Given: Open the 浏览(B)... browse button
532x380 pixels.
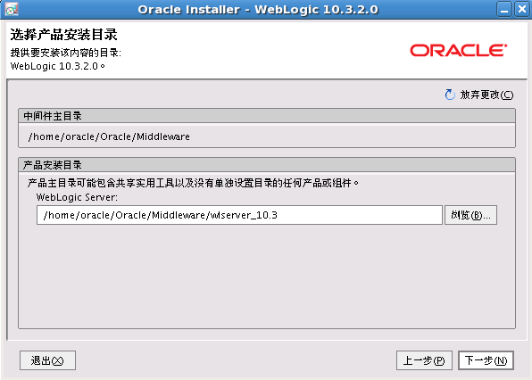Looking at the screenshot, I should click(470, 215).
